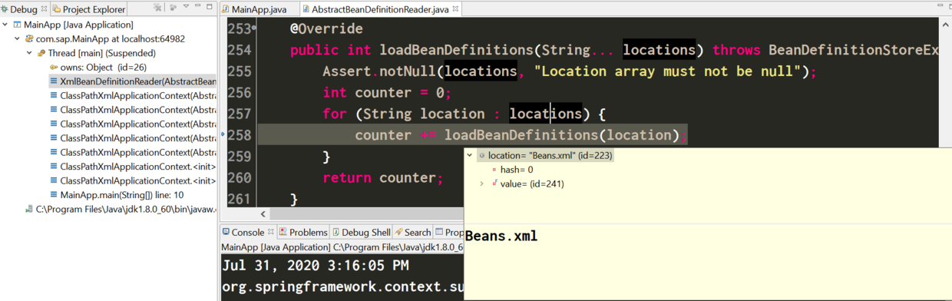952x301 pixels.
Task: Close the Debug view tab
Action: (x=44, y=9)
